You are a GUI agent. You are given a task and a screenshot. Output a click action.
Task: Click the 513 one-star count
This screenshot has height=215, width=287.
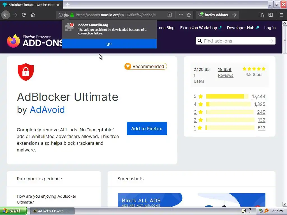coord(261,128)
